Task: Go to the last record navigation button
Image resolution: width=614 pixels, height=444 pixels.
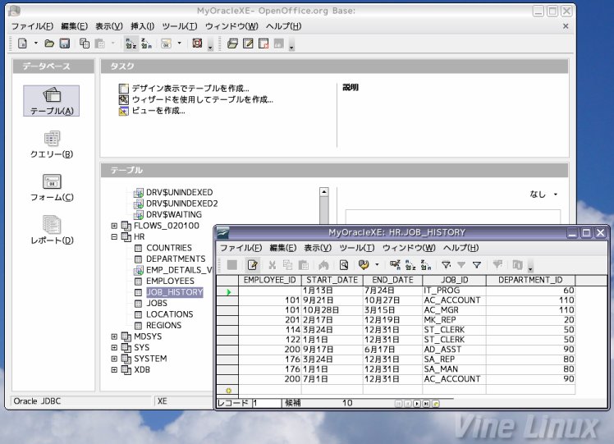Action: click(426, 403)
